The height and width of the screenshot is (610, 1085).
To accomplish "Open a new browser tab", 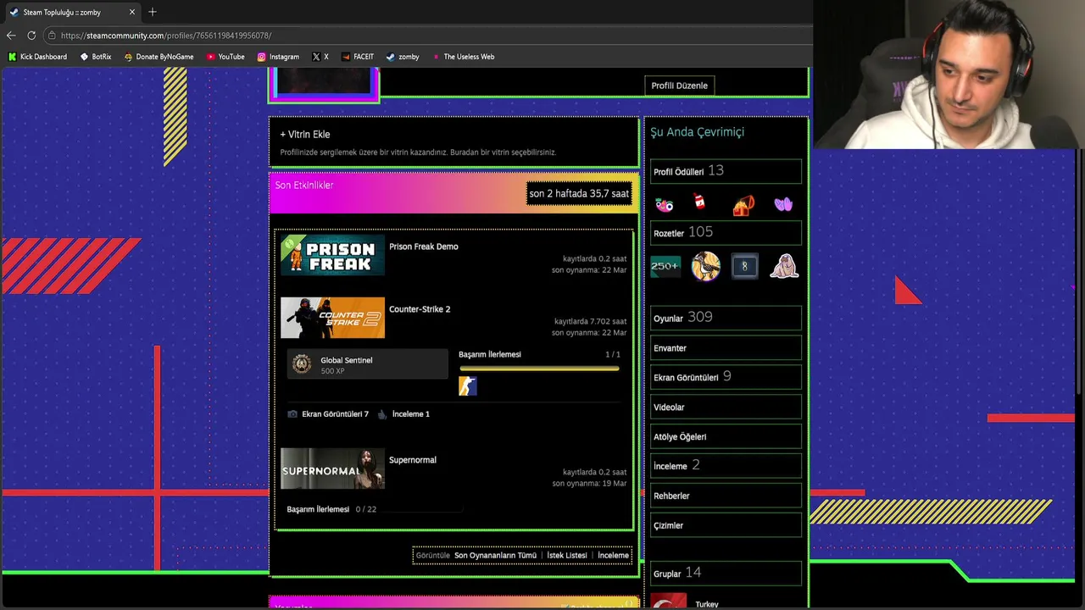I will click(153, 12).
